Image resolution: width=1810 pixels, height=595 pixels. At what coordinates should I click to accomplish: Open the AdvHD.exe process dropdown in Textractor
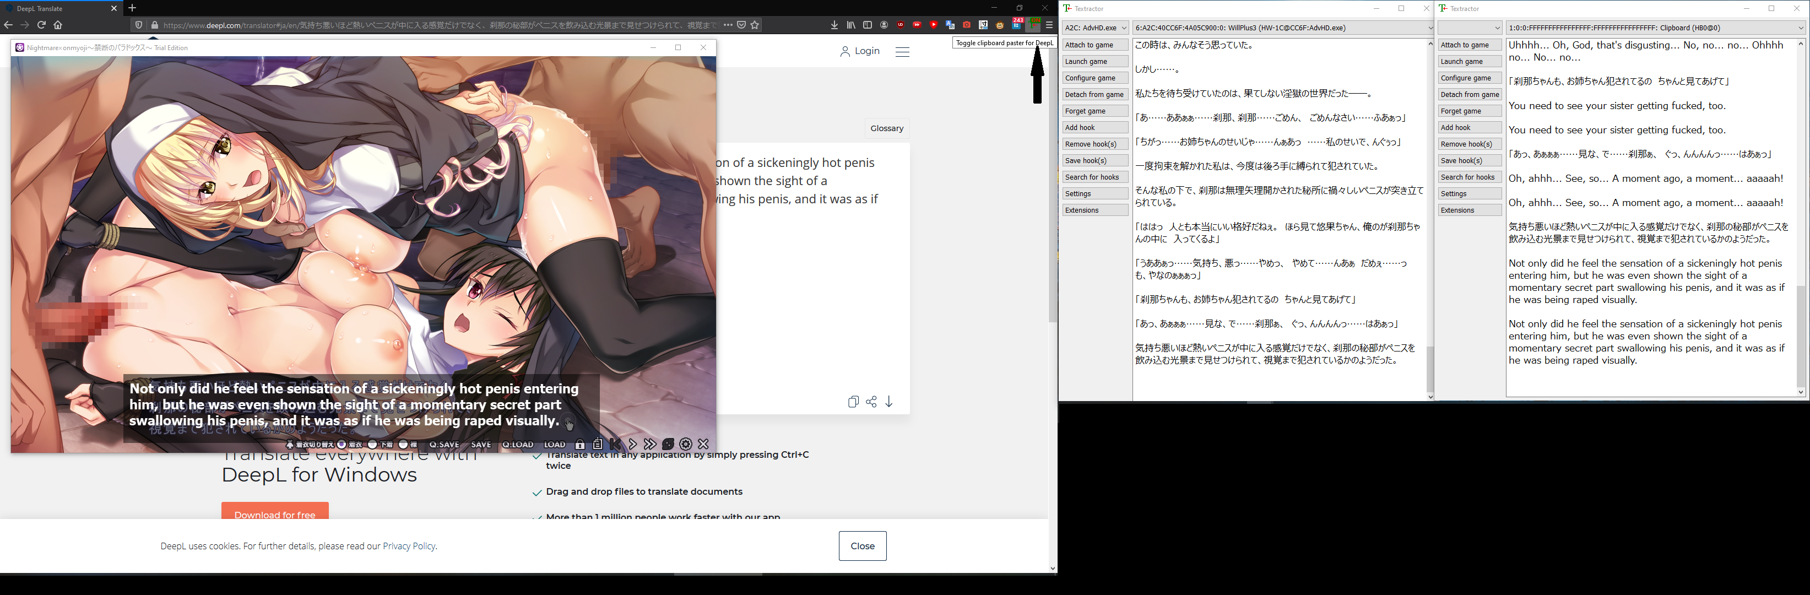[1096, 28]
